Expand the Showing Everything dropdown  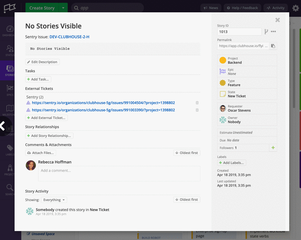point(54,200)
